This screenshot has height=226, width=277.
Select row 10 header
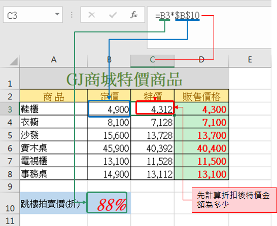click(x=10, y=203)
